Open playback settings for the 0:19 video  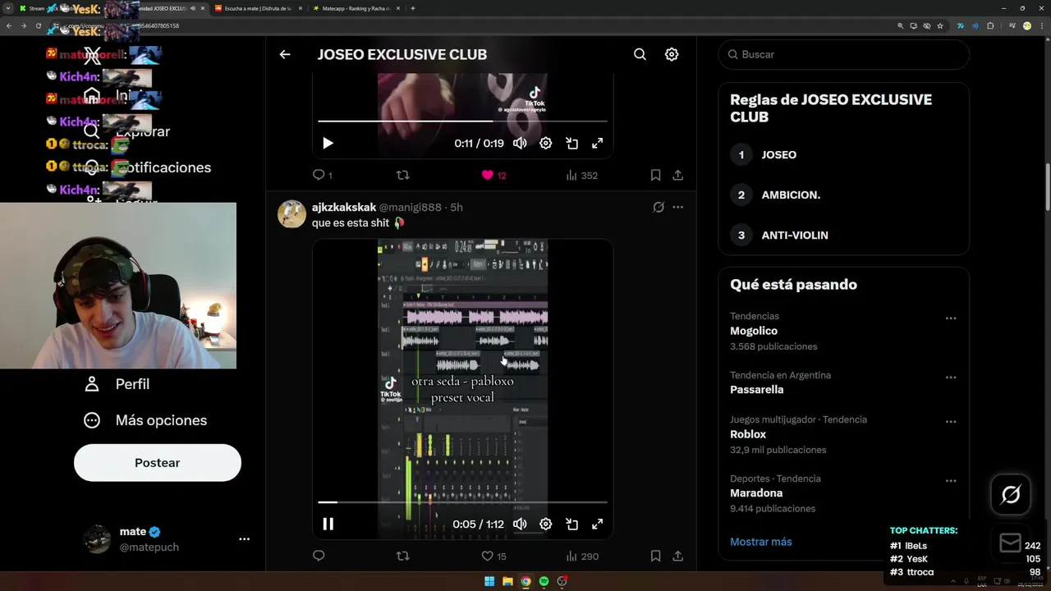coord(546,143)
